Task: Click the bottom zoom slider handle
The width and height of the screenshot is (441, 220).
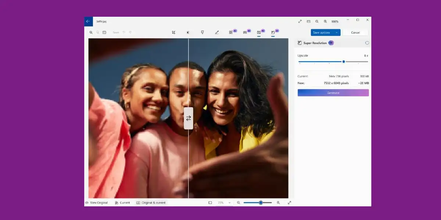Action: pos(261,202)
